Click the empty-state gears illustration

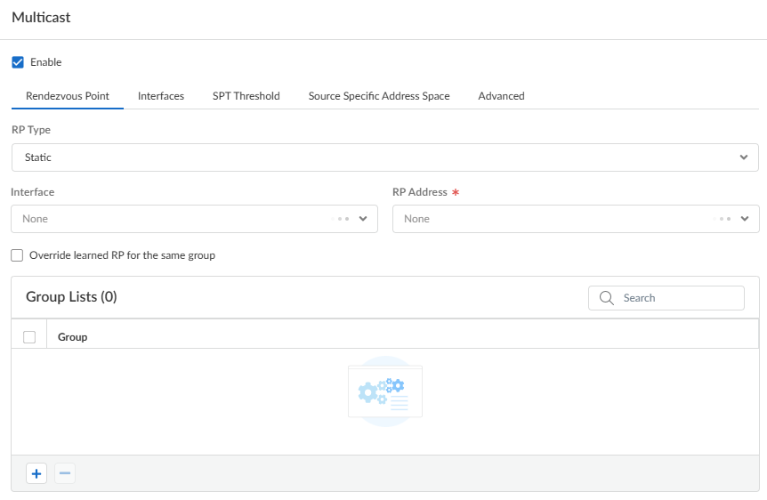point(385,391)
